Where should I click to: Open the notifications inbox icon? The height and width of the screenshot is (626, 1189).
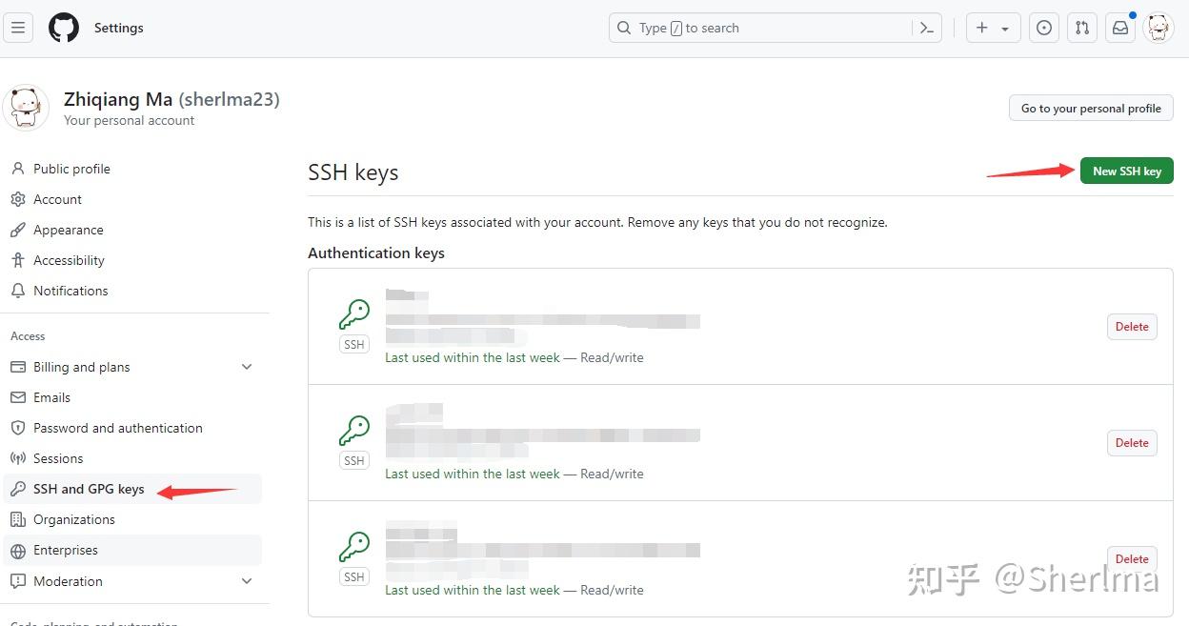1120,28
